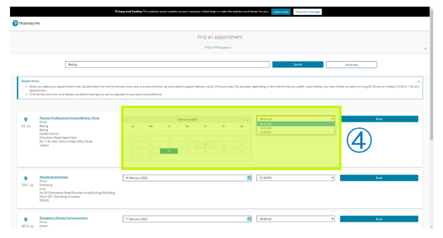The image size is (443, 238).
Task: Select February 24 in the calendar
Action: click(x=205, y=151)
